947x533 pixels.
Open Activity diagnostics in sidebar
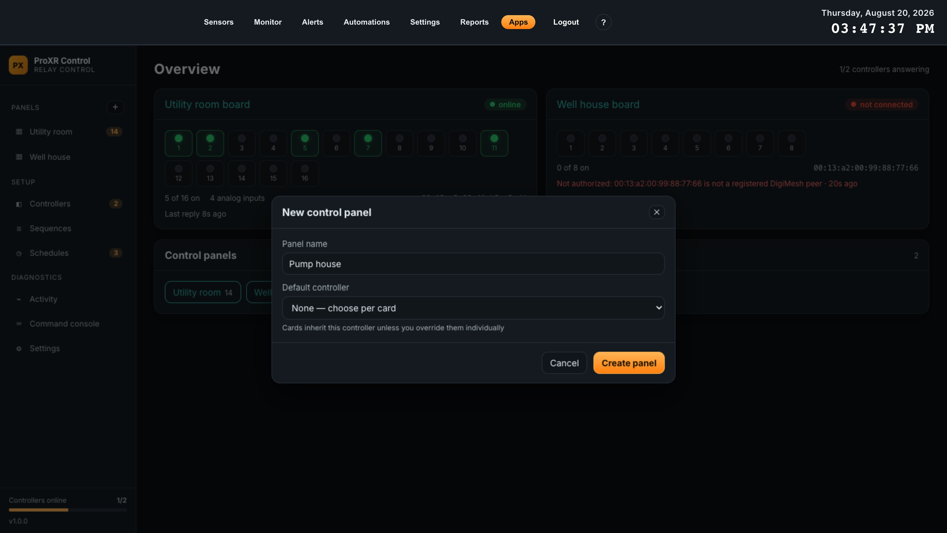pos(68,299)
